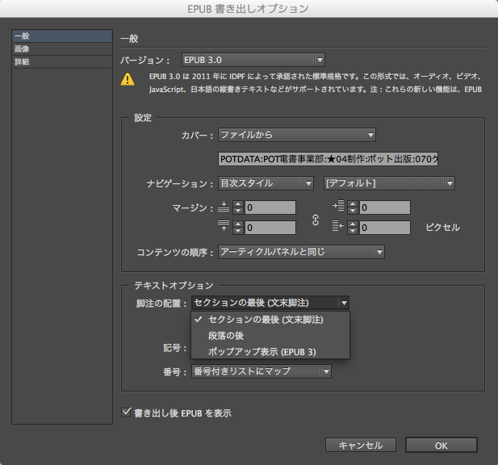498x465 pixels.
Task: Click the テキストオプション group label
Action: pos(174,286)
